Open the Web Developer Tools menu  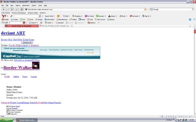point(90,20)
